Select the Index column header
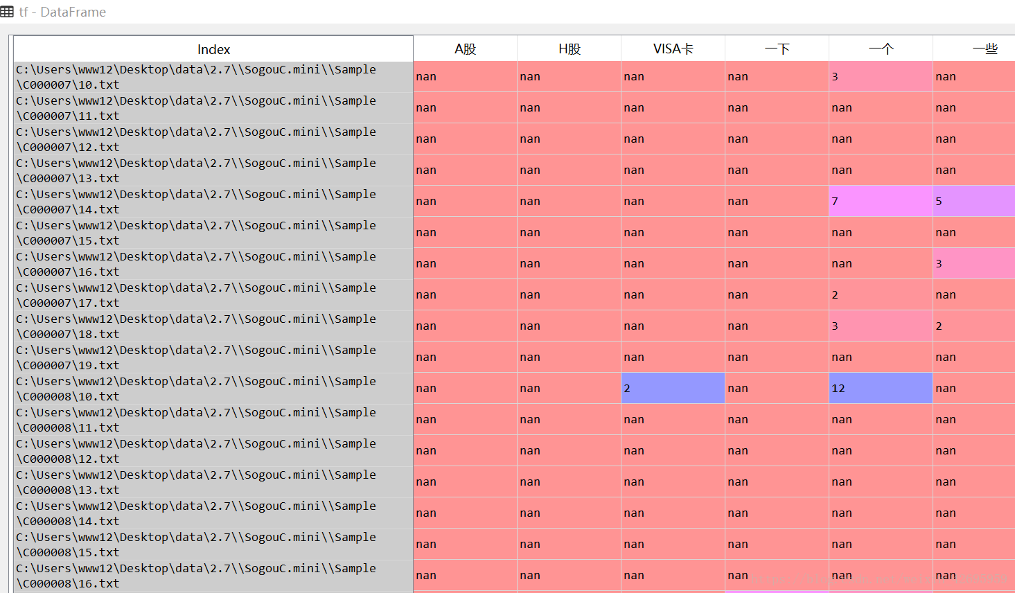1015x593 pixels. click(x=213, y=49)
